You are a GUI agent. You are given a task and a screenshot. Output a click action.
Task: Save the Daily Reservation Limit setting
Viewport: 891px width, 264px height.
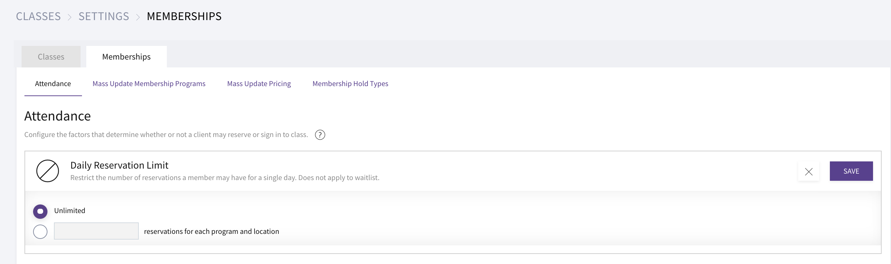point(851,171)
